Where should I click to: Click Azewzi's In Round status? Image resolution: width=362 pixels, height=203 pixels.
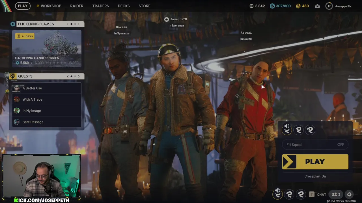pos(246,39)
